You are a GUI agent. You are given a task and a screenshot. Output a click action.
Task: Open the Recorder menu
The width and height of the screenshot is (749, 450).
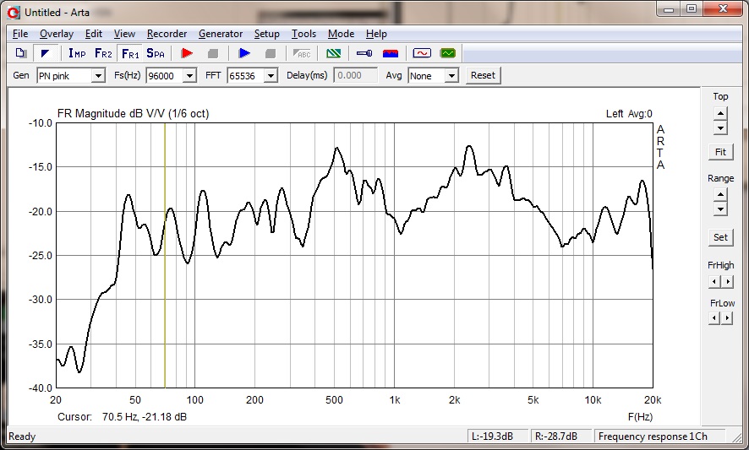[x=167, y=34]
